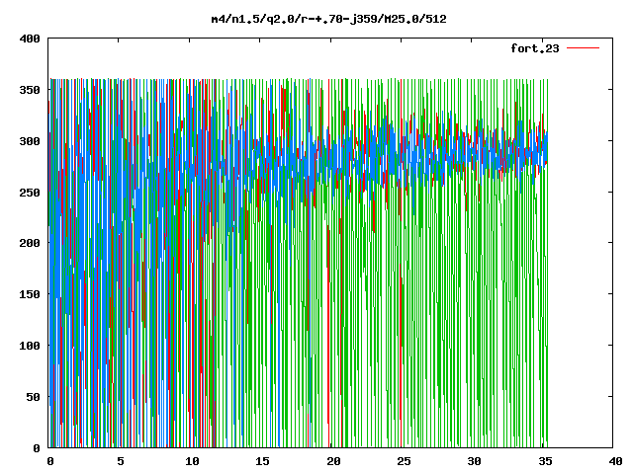The width and height of the screenshot is (633, 474).
Task: Click the y-axis label 150
Action: [30, 294]
